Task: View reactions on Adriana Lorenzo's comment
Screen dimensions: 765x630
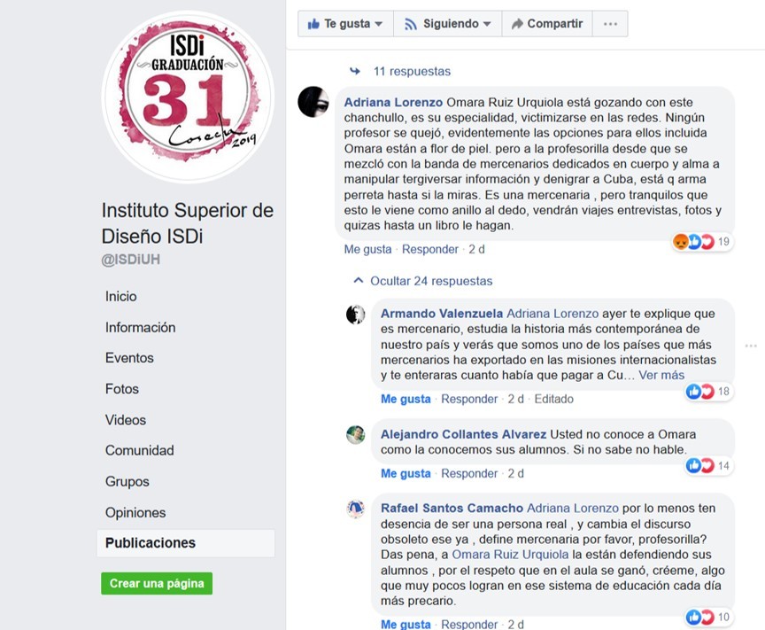Action: [701, 241]
